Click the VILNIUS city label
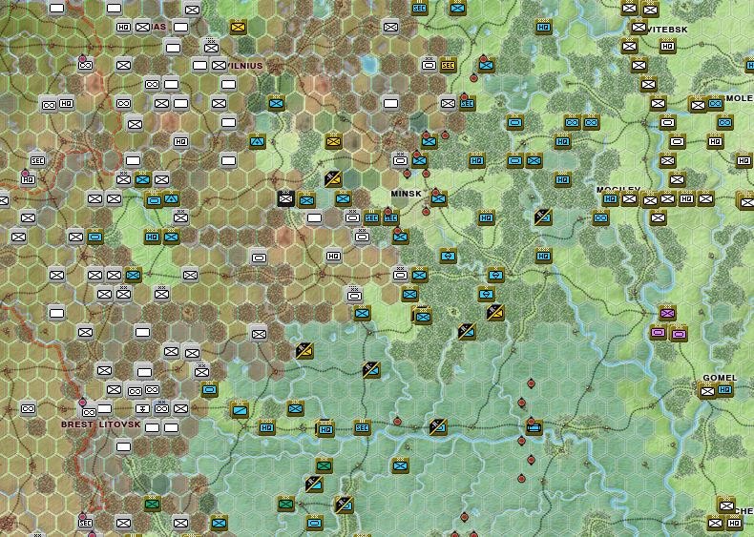 (x=244, y=66)
